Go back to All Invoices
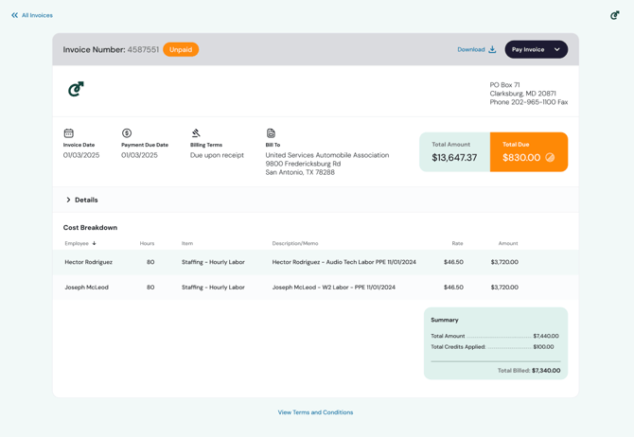The height and width of the screenshot is (437, 634). [x=37, y=15]
